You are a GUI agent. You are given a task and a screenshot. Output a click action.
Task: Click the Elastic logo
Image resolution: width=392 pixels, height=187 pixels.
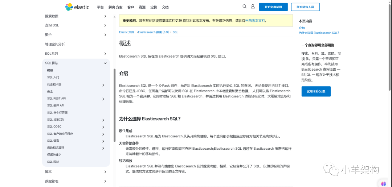tap(77, 7)
